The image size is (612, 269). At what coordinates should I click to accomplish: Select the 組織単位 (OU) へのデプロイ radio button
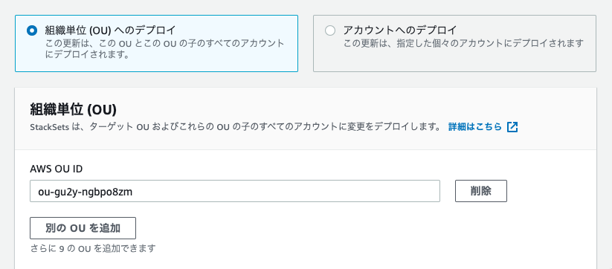[x=32, y=30]
